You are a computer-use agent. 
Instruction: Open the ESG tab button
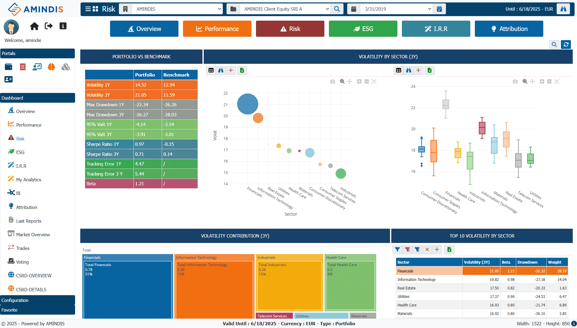[363, 29]
